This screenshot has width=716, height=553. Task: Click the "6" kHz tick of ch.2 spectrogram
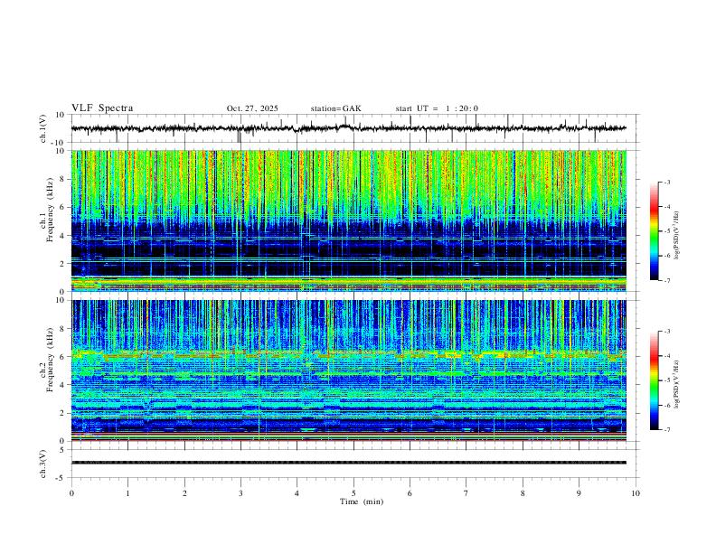[62, 357]
